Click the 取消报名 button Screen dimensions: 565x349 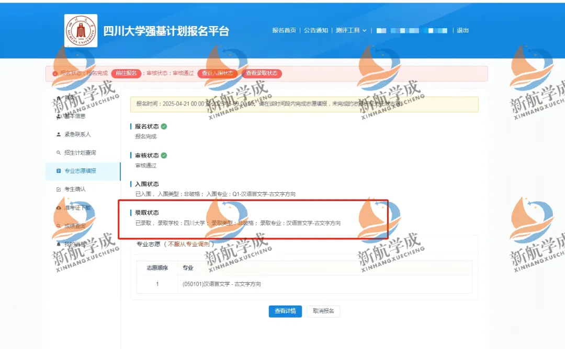coord(323,311)
